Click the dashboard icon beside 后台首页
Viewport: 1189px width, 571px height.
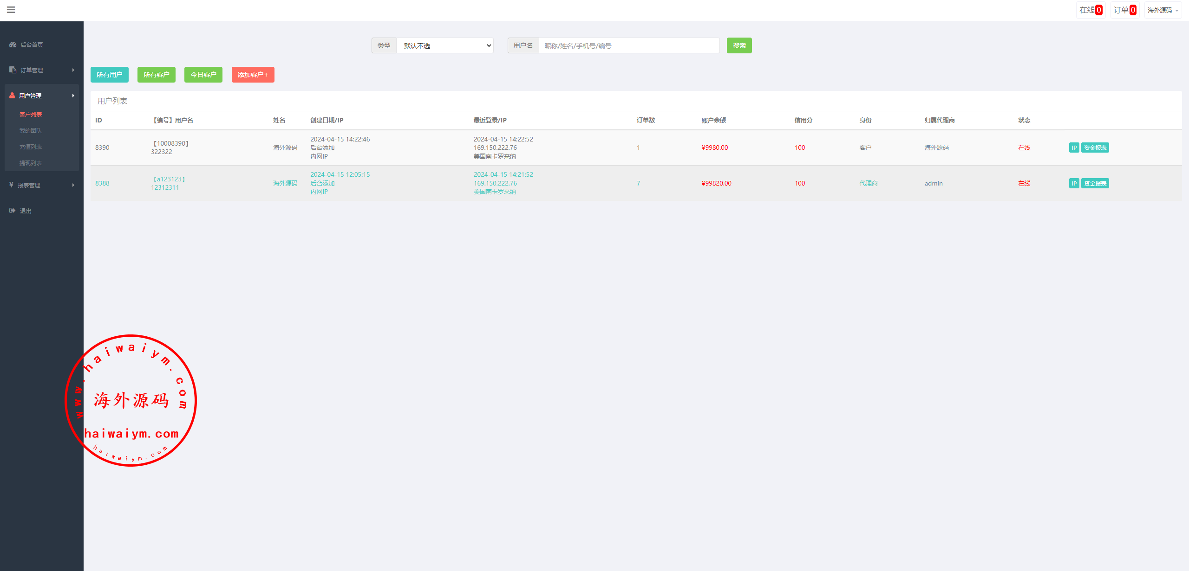tap(13, 45)
